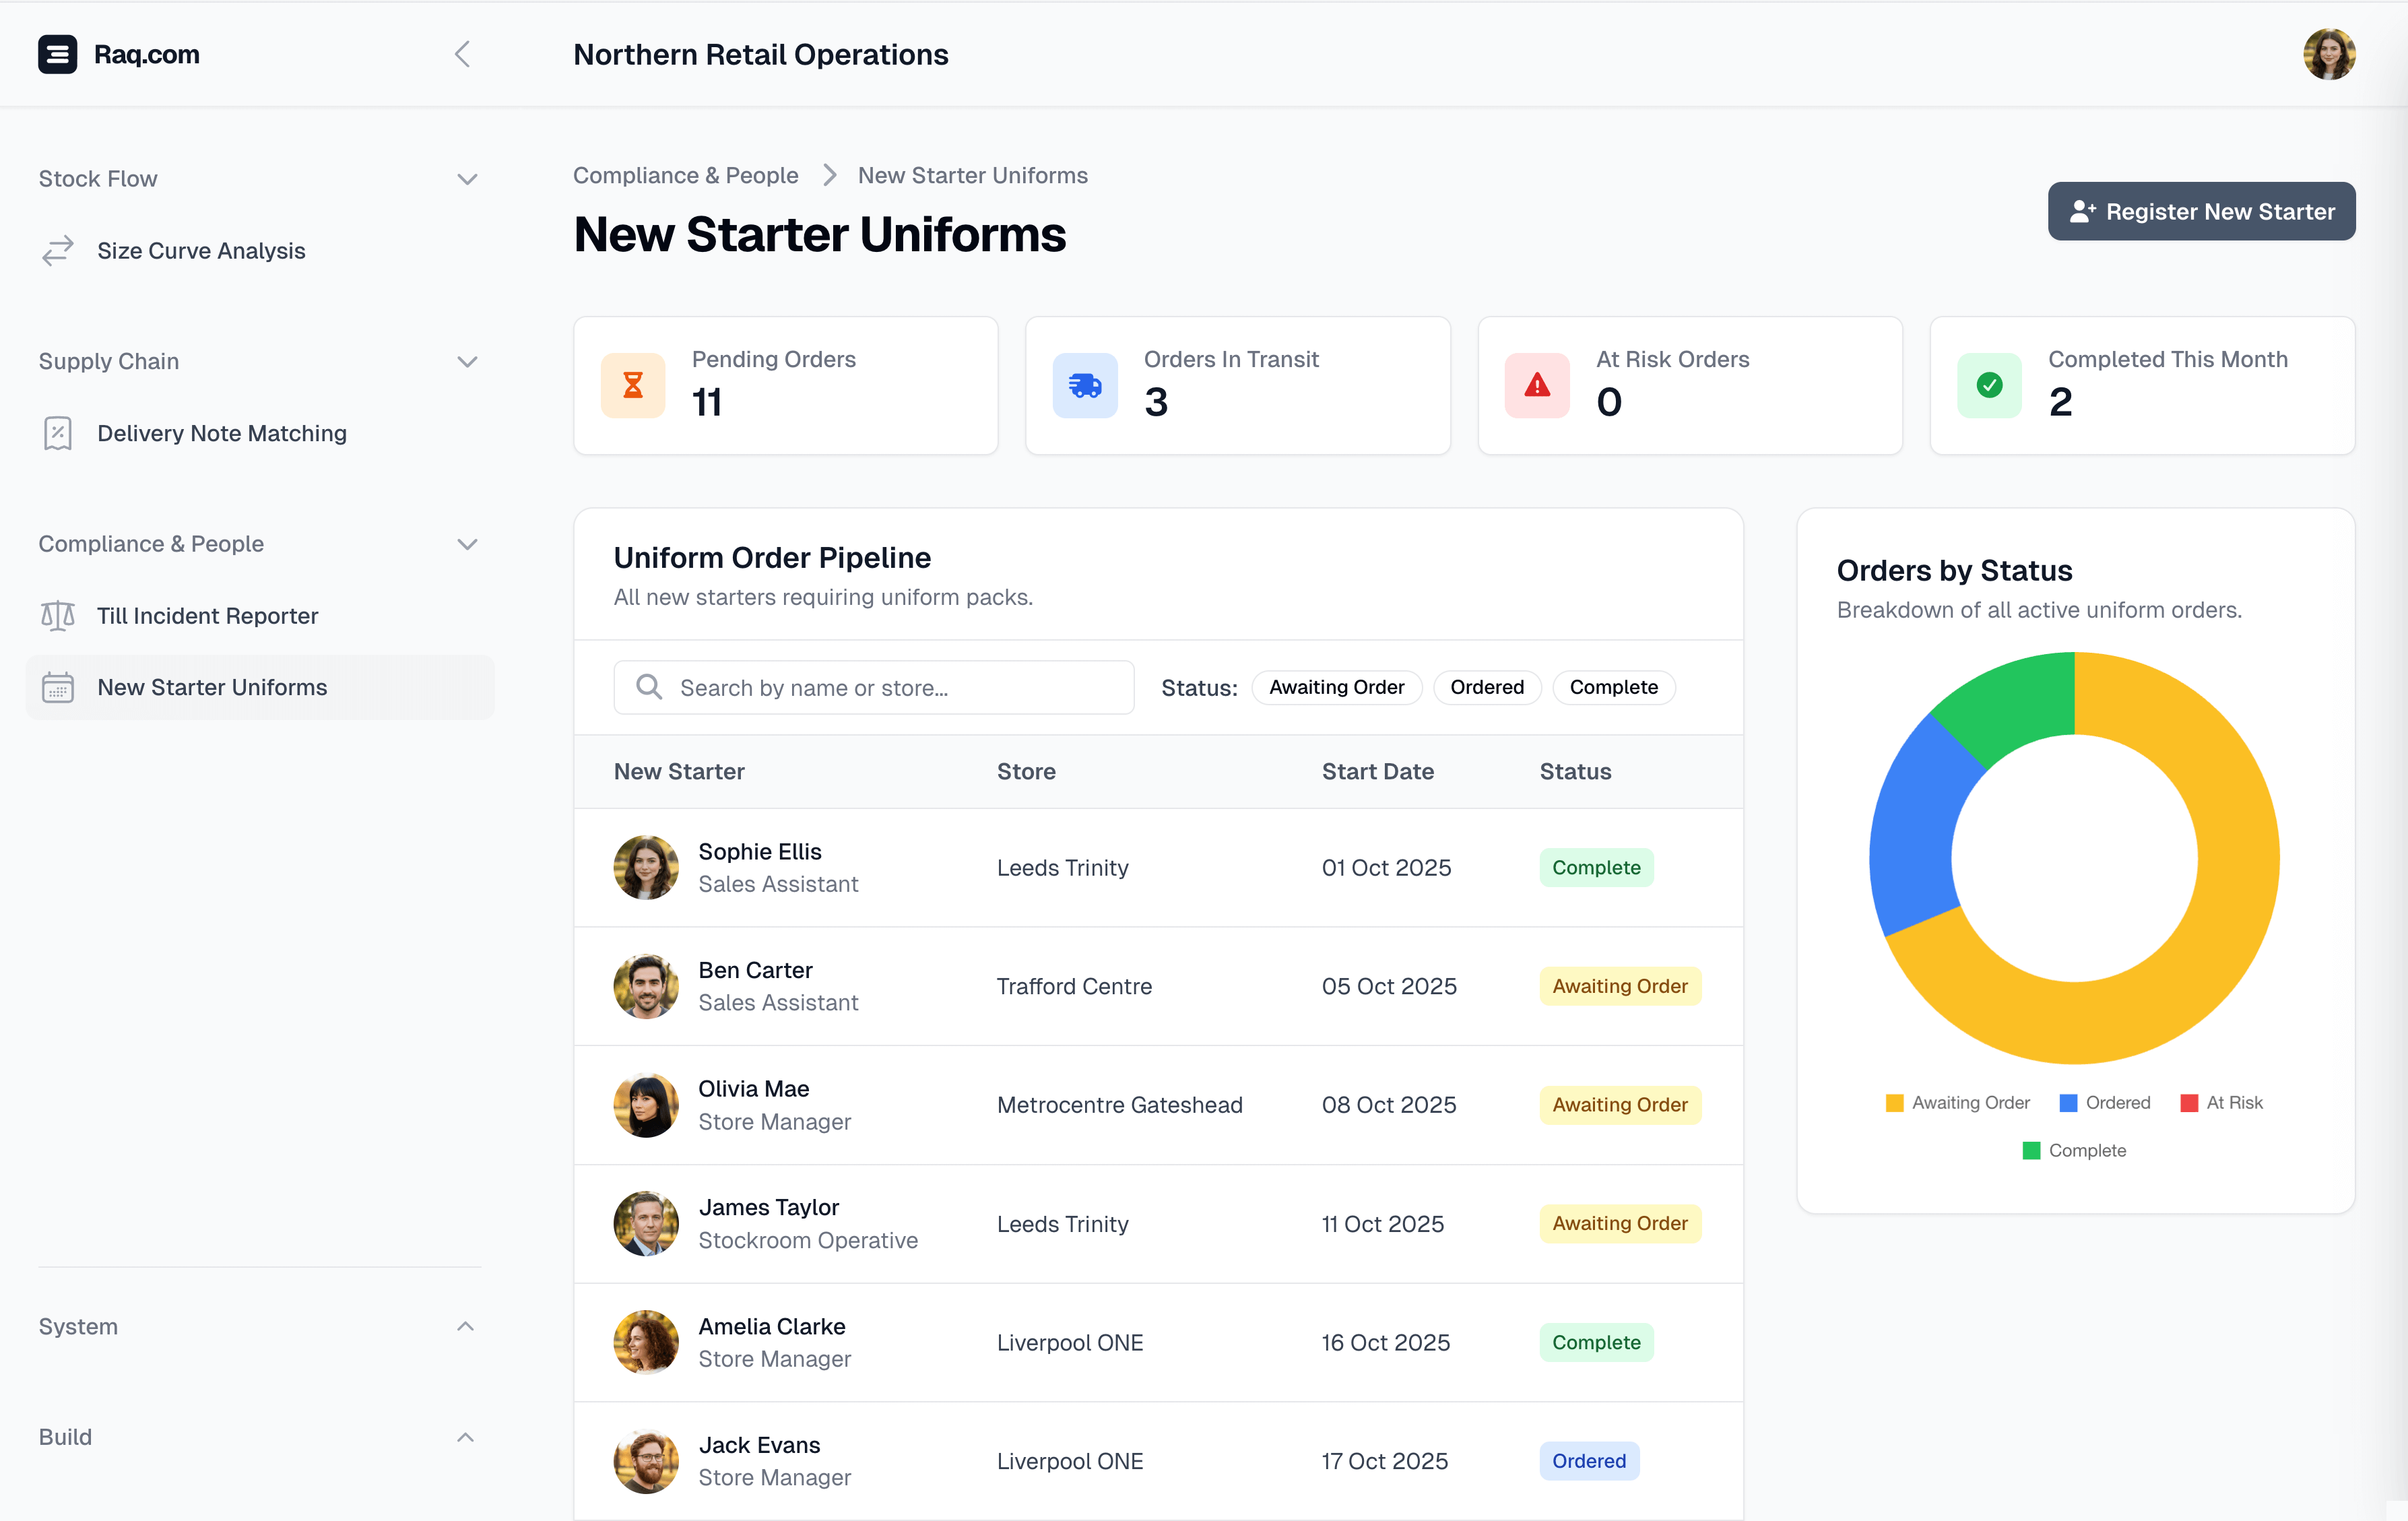The width and height of the screenshot is (2408, 1521).
Task: Click the New Starter Uniforms calendar icon
Action: (x=58, y=688)
